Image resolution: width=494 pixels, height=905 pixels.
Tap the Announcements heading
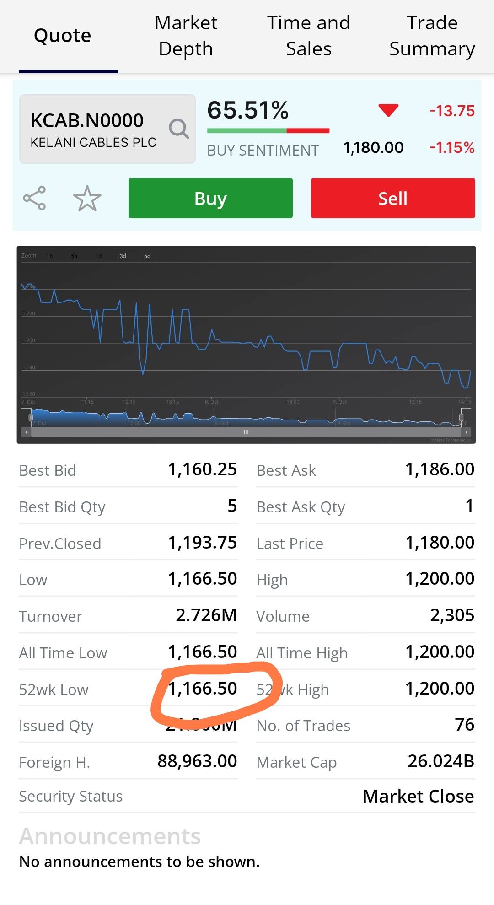click(110, 836)
